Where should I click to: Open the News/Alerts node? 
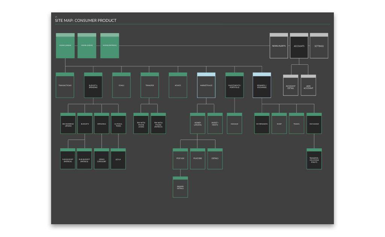279,46
